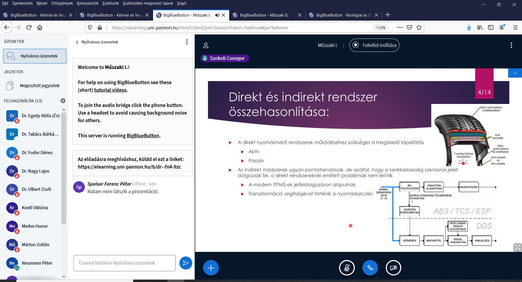Open the Könyvjelzők menu
This screenshot has width=522, height=282.
click(88, 3)
